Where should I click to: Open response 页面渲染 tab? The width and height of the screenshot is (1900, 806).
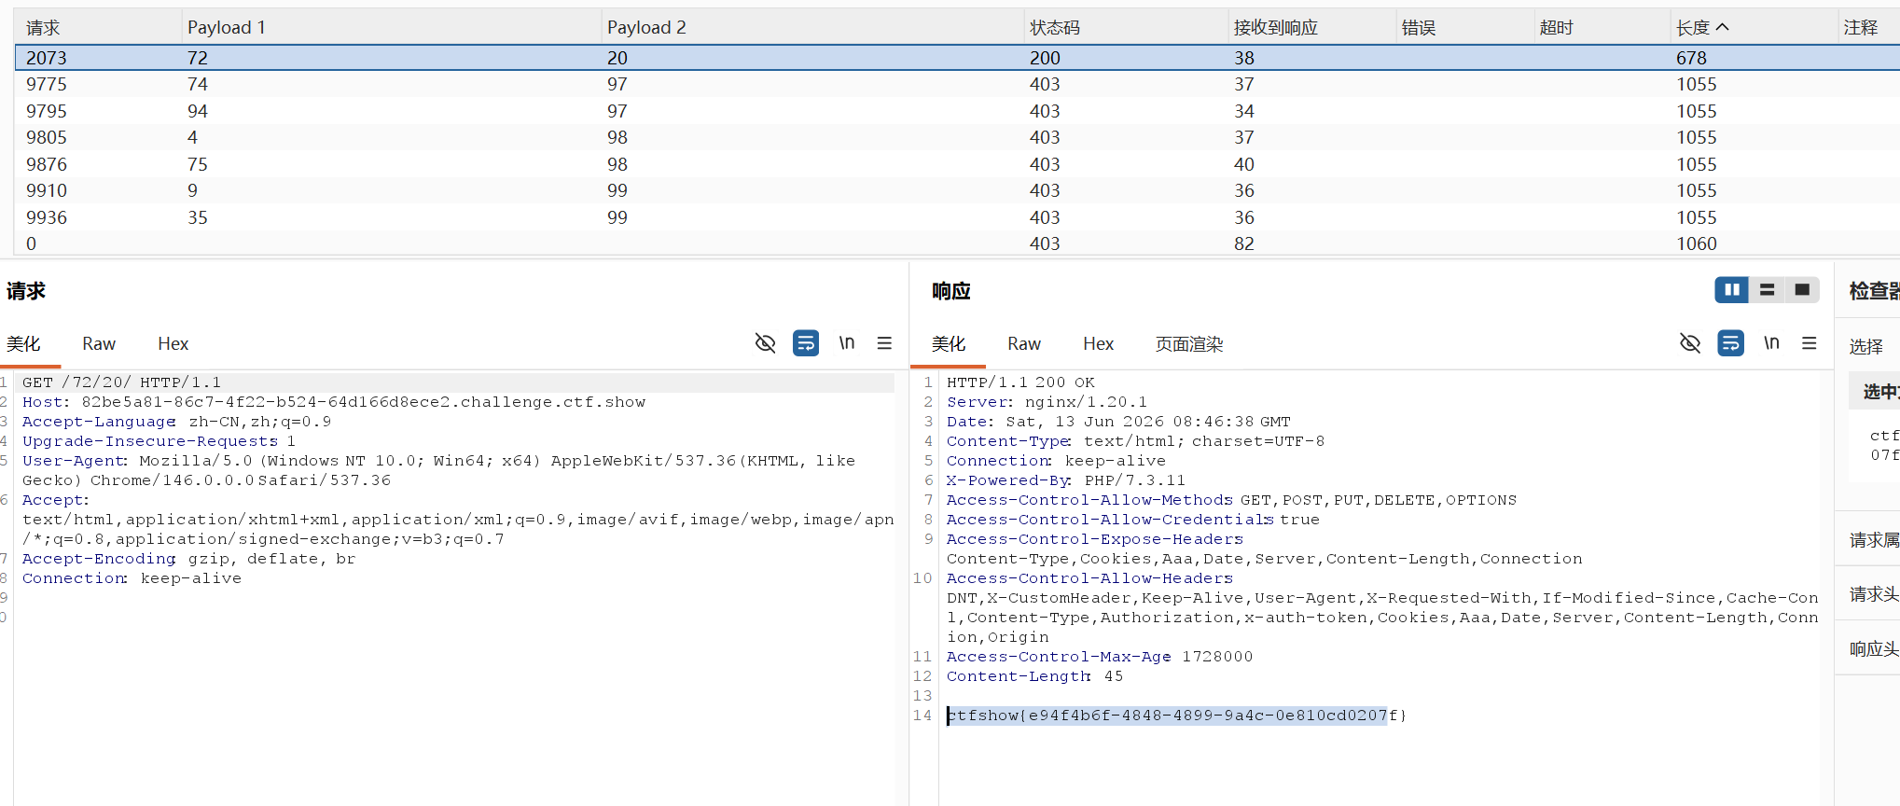1189,344
